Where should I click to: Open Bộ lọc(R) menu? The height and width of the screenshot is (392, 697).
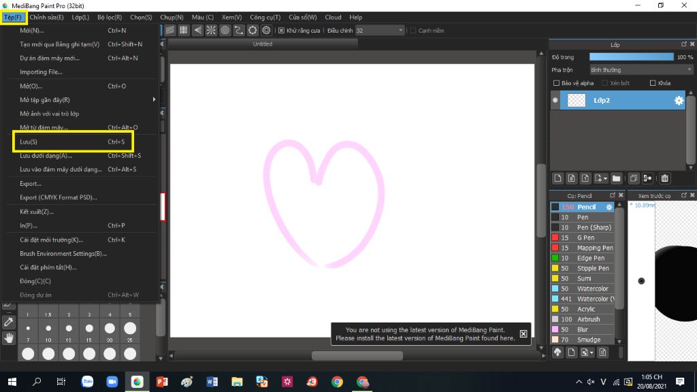110,17
